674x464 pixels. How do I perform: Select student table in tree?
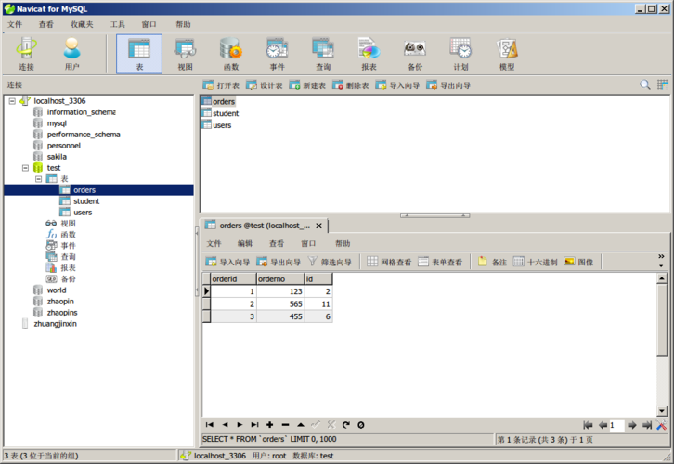pos(86,201)
